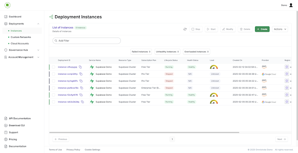Image resolution: width=298 pixels, height=153 pixels.
Task: Open Cookie Settings link
Action: 92,150
